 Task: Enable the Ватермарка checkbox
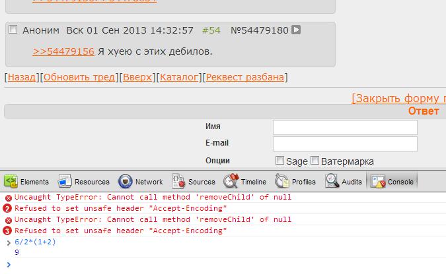pyautogui.click(x=315, y=161)
